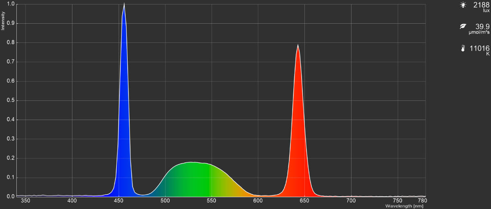Click the Intensity axis label

pyautogui.click(x=3, y=21)
